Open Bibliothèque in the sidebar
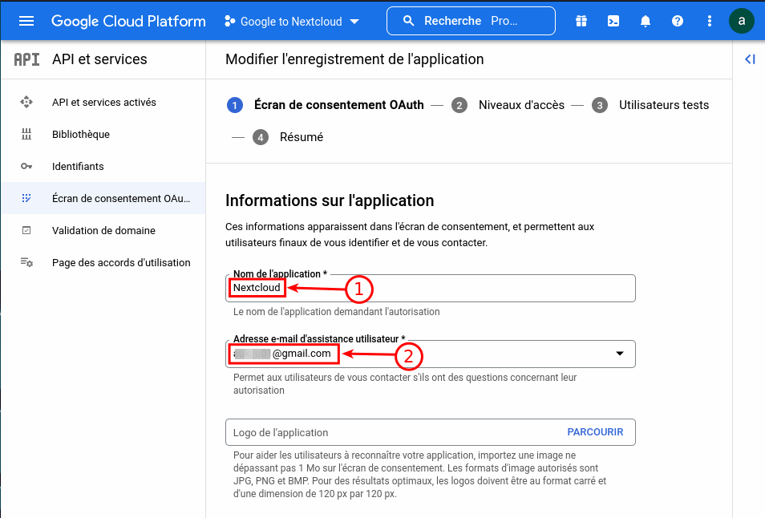 pos(103,134)
